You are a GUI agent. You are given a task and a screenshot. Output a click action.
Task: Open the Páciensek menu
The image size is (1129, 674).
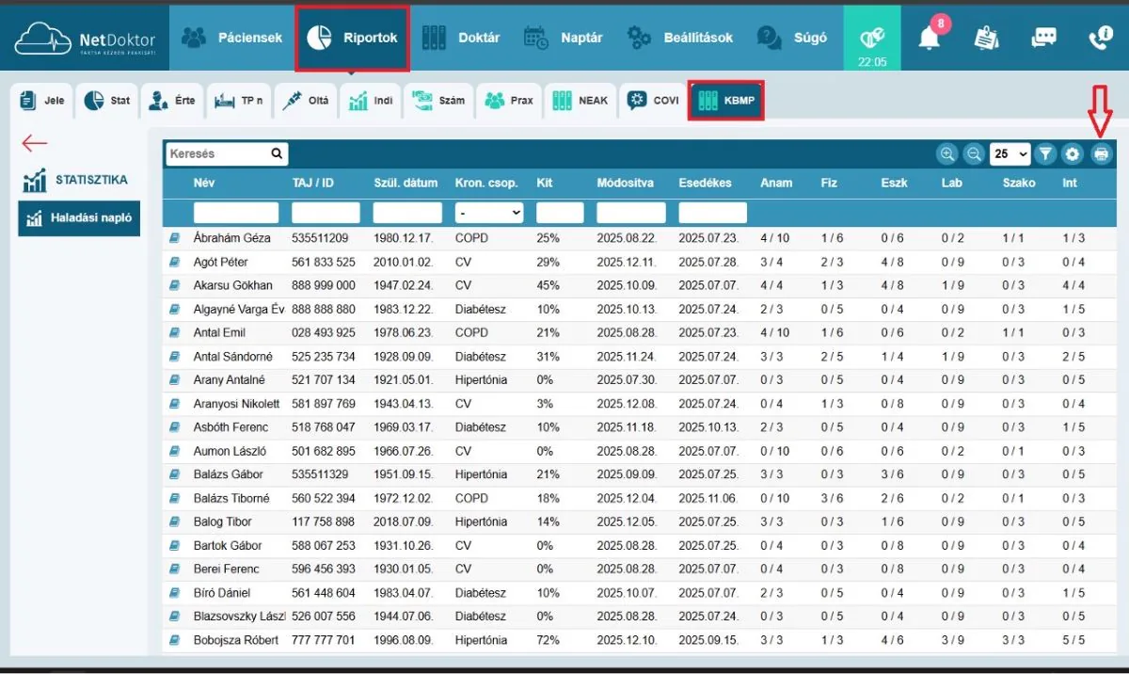click(x=231, y=38)
